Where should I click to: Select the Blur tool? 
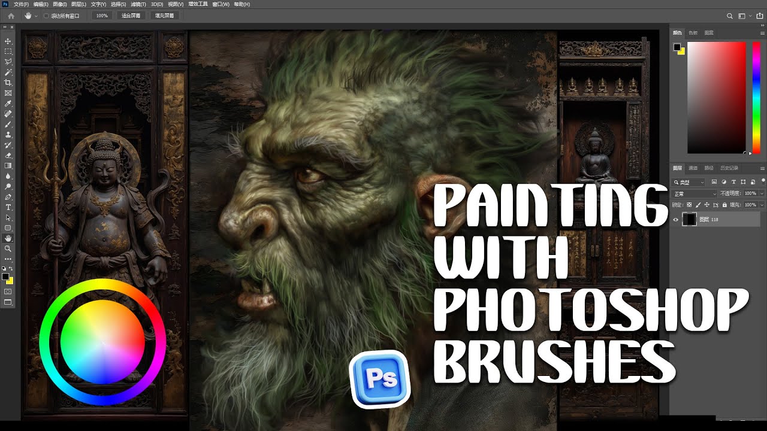pyautogui.click(x=8, y=176)
